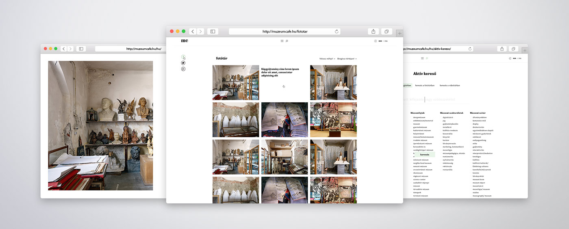Check the konzerválás checkbox

pos(441,134)
